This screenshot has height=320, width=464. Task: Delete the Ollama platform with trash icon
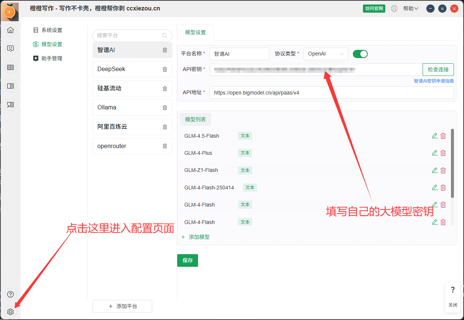[165, 108]
